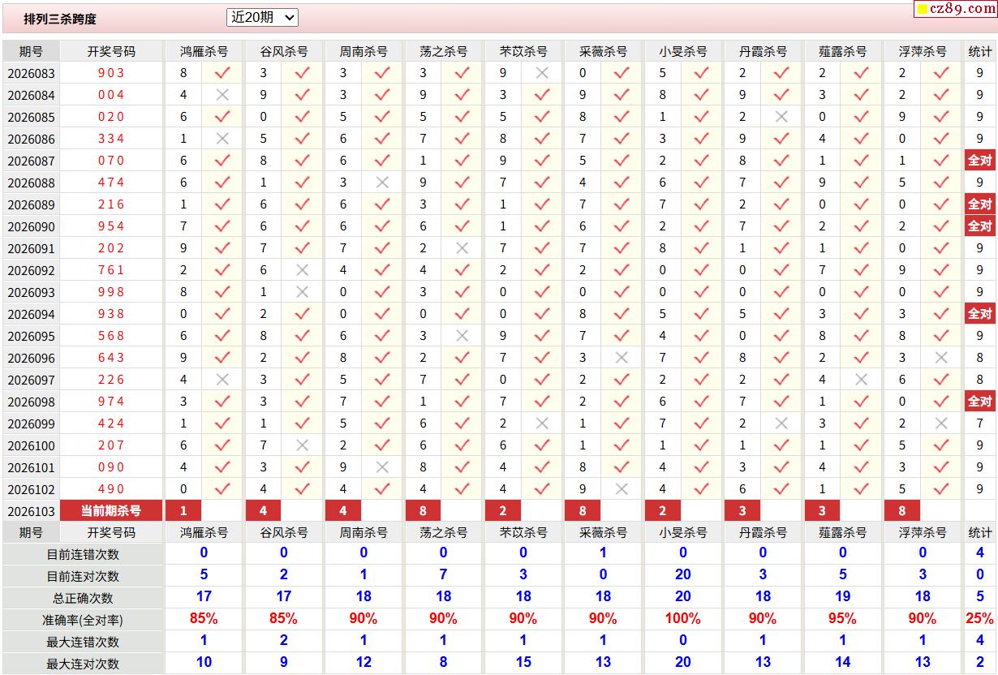Image resolution: width=998 pixels, height=675 pixels.
Task: Open the cz89.com site link
Action: [x=961, y=9]
